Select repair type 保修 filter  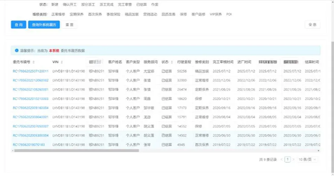(x=183, y=14)
